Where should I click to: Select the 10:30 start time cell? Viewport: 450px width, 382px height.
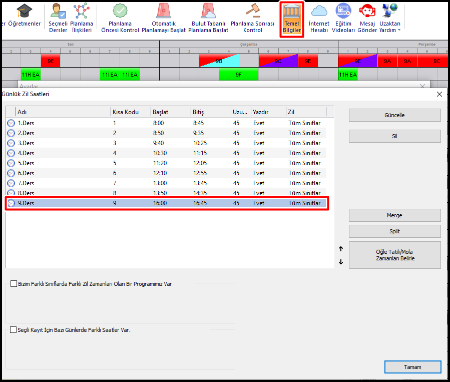click(160, 153)
